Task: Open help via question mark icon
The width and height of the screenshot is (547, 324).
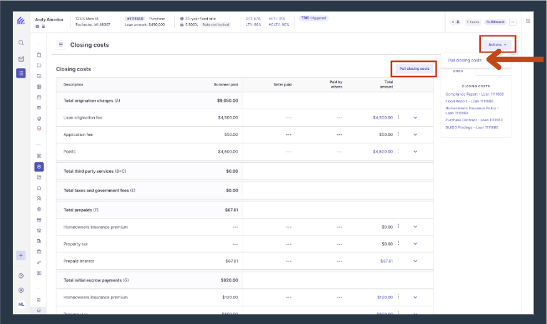Action: tap(21, 276)
